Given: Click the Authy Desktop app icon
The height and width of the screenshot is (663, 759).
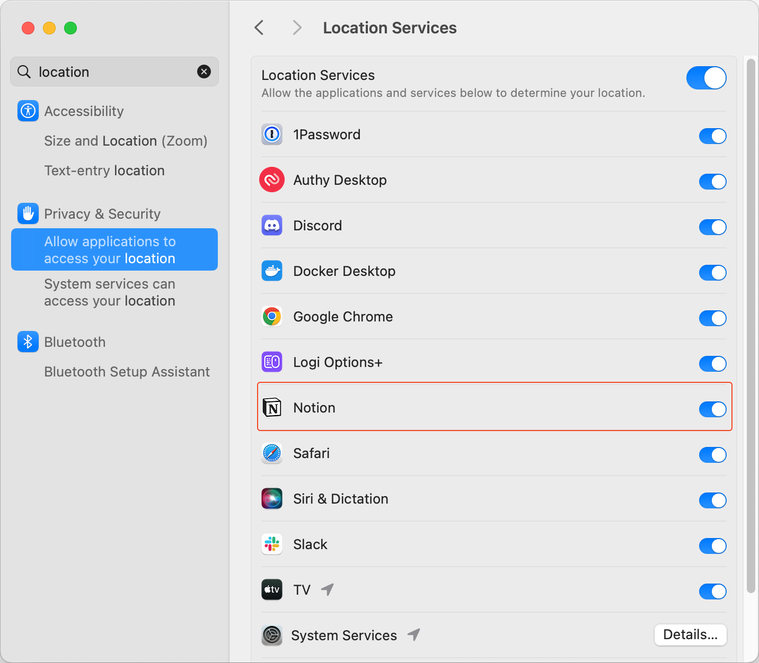Looking at the screenshot, I should click(x=272, y=180).
